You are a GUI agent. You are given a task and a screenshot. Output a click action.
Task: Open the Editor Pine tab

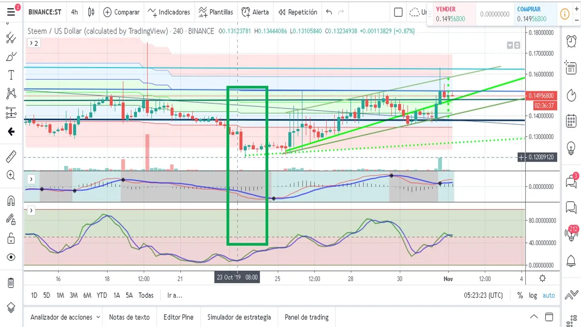pos(178,317)
